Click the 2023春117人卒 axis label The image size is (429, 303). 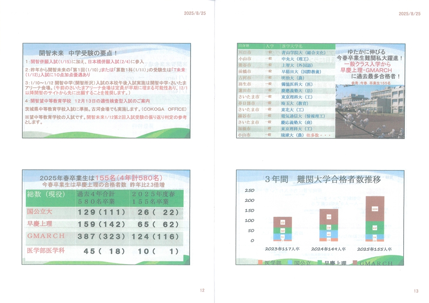click(x=282, y=249)
